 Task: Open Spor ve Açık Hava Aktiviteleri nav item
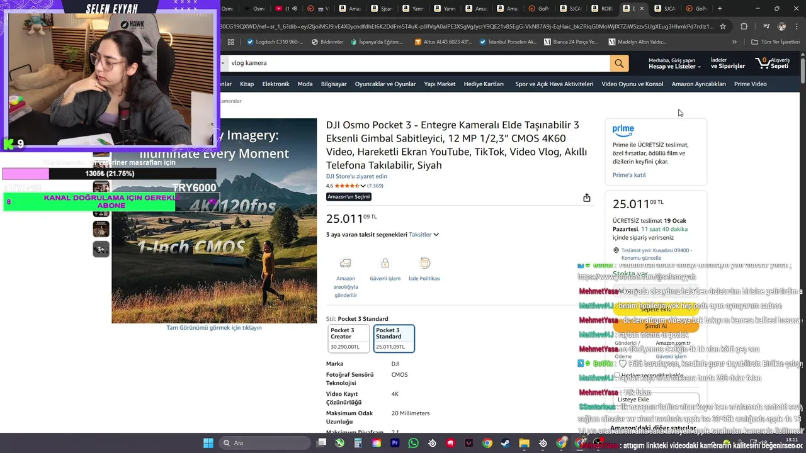(554, 84)
